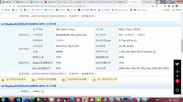
Task: Open the browser home page icon
Action: tap(14, 6)
